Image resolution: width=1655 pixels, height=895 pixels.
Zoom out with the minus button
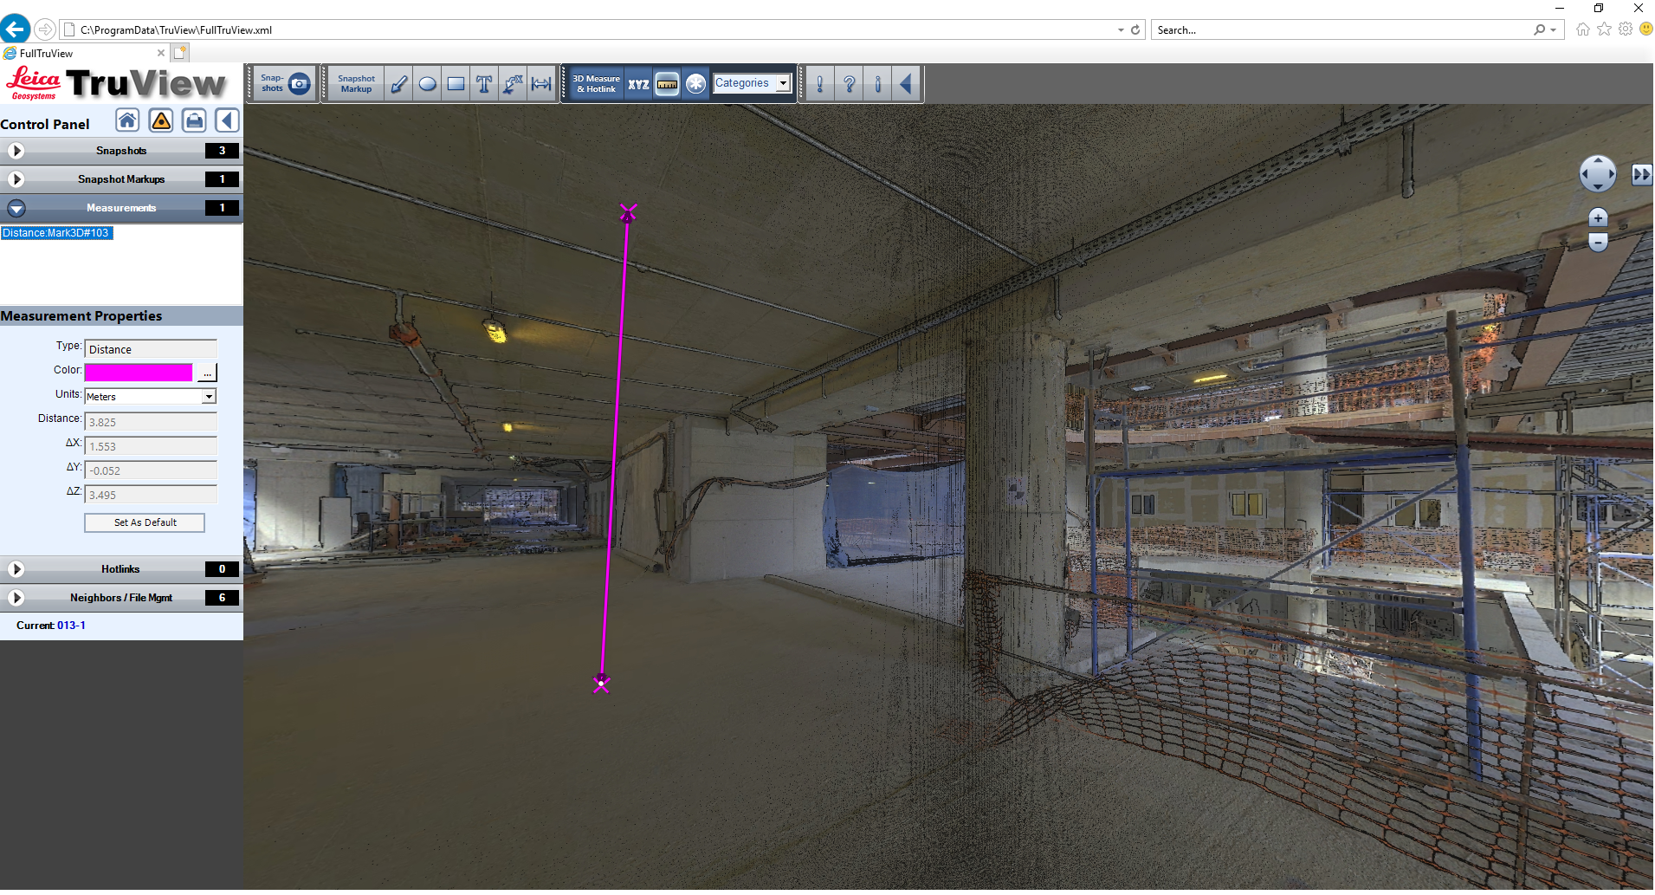(1598, 242)
